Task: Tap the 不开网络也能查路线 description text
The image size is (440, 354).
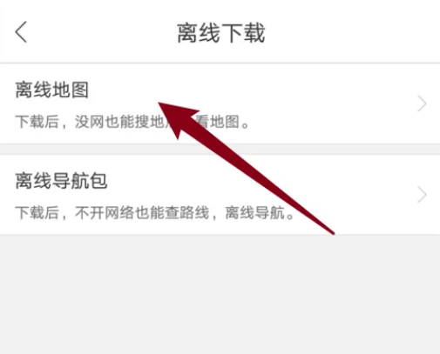Action: [x=142, y=213]
